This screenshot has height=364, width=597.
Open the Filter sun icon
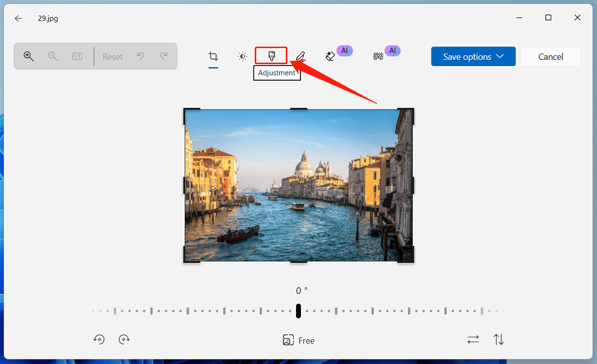coord(242,56)
